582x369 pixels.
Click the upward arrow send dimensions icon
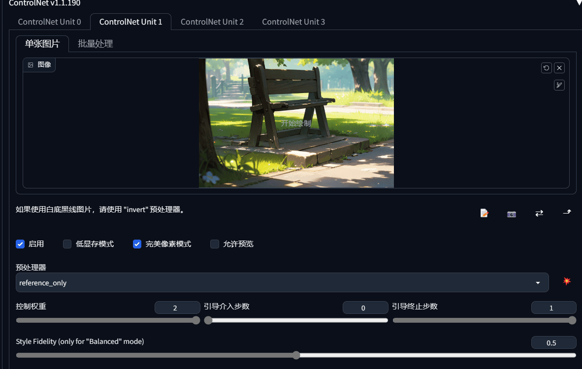(567, 212)
